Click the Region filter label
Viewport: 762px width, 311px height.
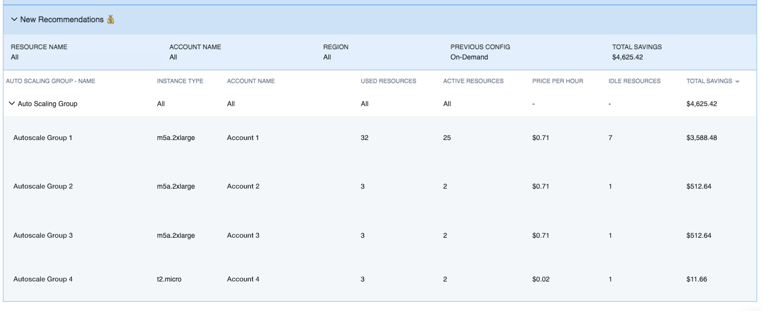click(x=336, y=47)
